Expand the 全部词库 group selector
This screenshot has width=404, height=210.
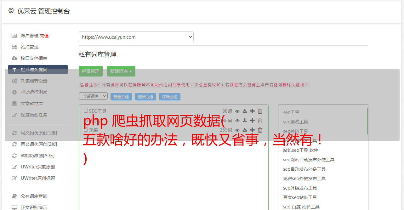coord(93,96)
